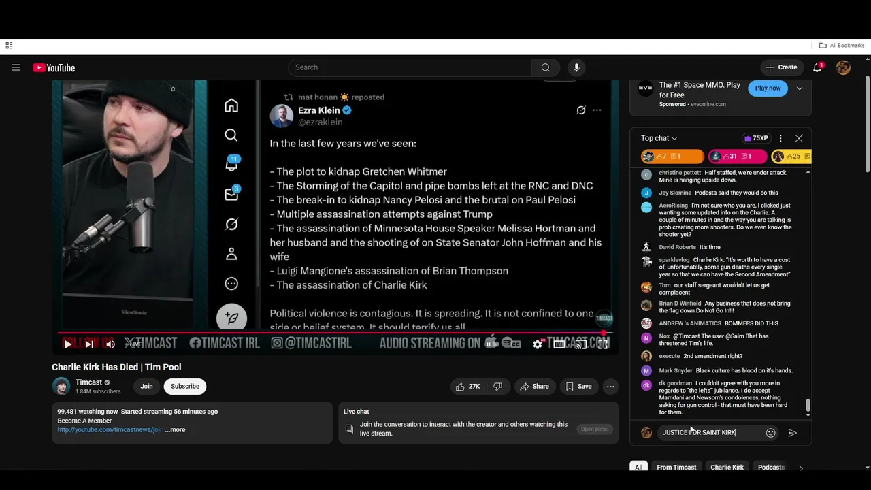The image size is (871, 490).
Task: Like the video with 27K likes
Action: (468, 386)
